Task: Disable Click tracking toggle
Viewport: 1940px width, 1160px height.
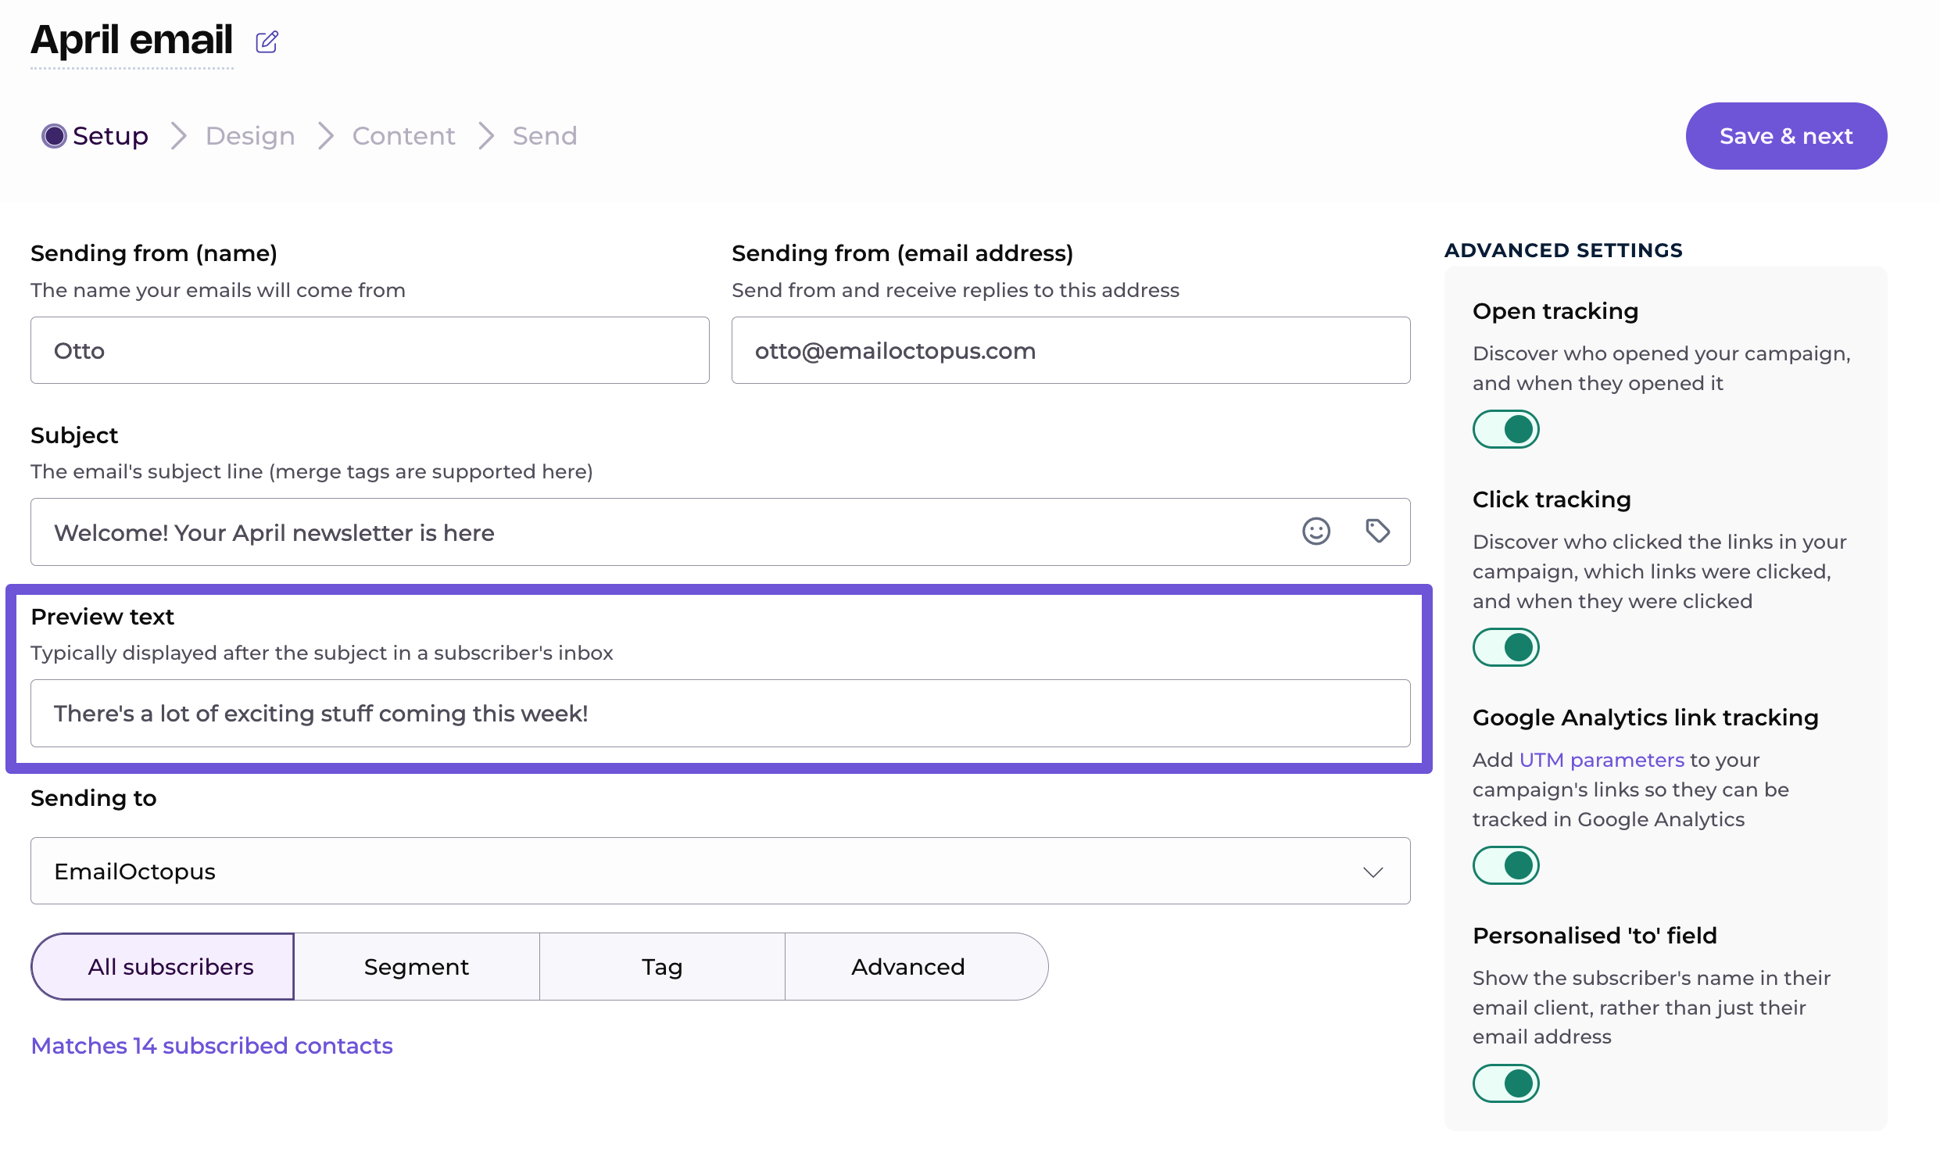Action: [1505, 647]
